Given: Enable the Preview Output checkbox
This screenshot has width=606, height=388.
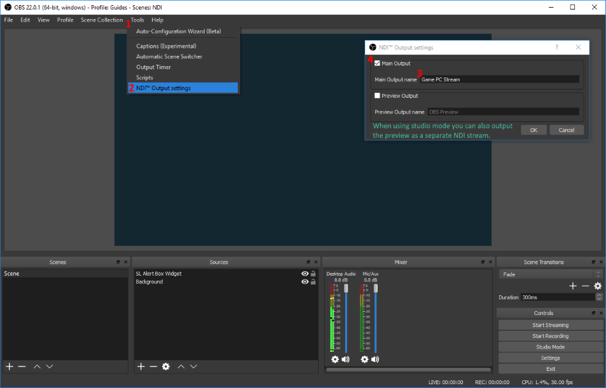Looking at the screenshot, I should pos(377,96).
